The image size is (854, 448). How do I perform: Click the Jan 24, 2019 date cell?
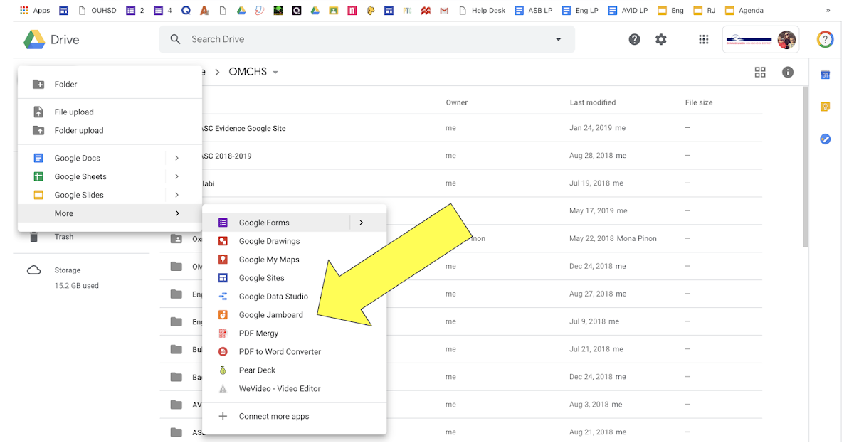(598, 128)
